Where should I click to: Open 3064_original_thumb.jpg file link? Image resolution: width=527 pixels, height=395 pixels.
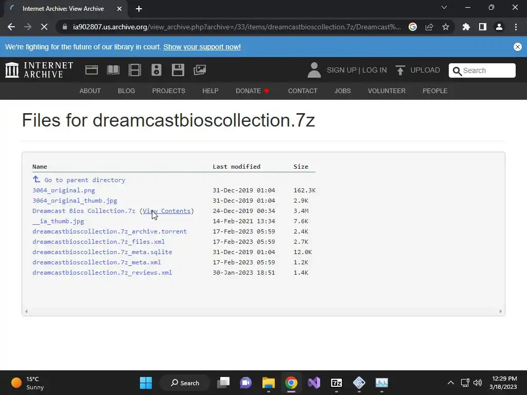pos(75,201)
